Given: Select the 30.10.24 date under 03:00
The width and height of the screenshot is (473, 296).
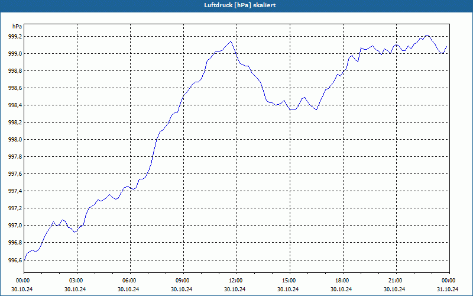Looking at the screenshot, I should tap(75, 289).
